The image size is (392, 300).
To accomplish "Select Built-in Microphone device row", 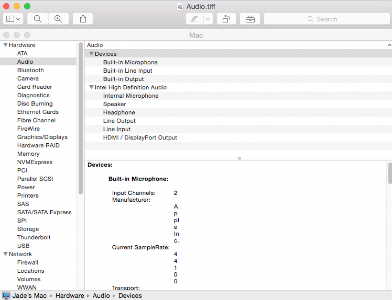I will [x=238, y=62].
